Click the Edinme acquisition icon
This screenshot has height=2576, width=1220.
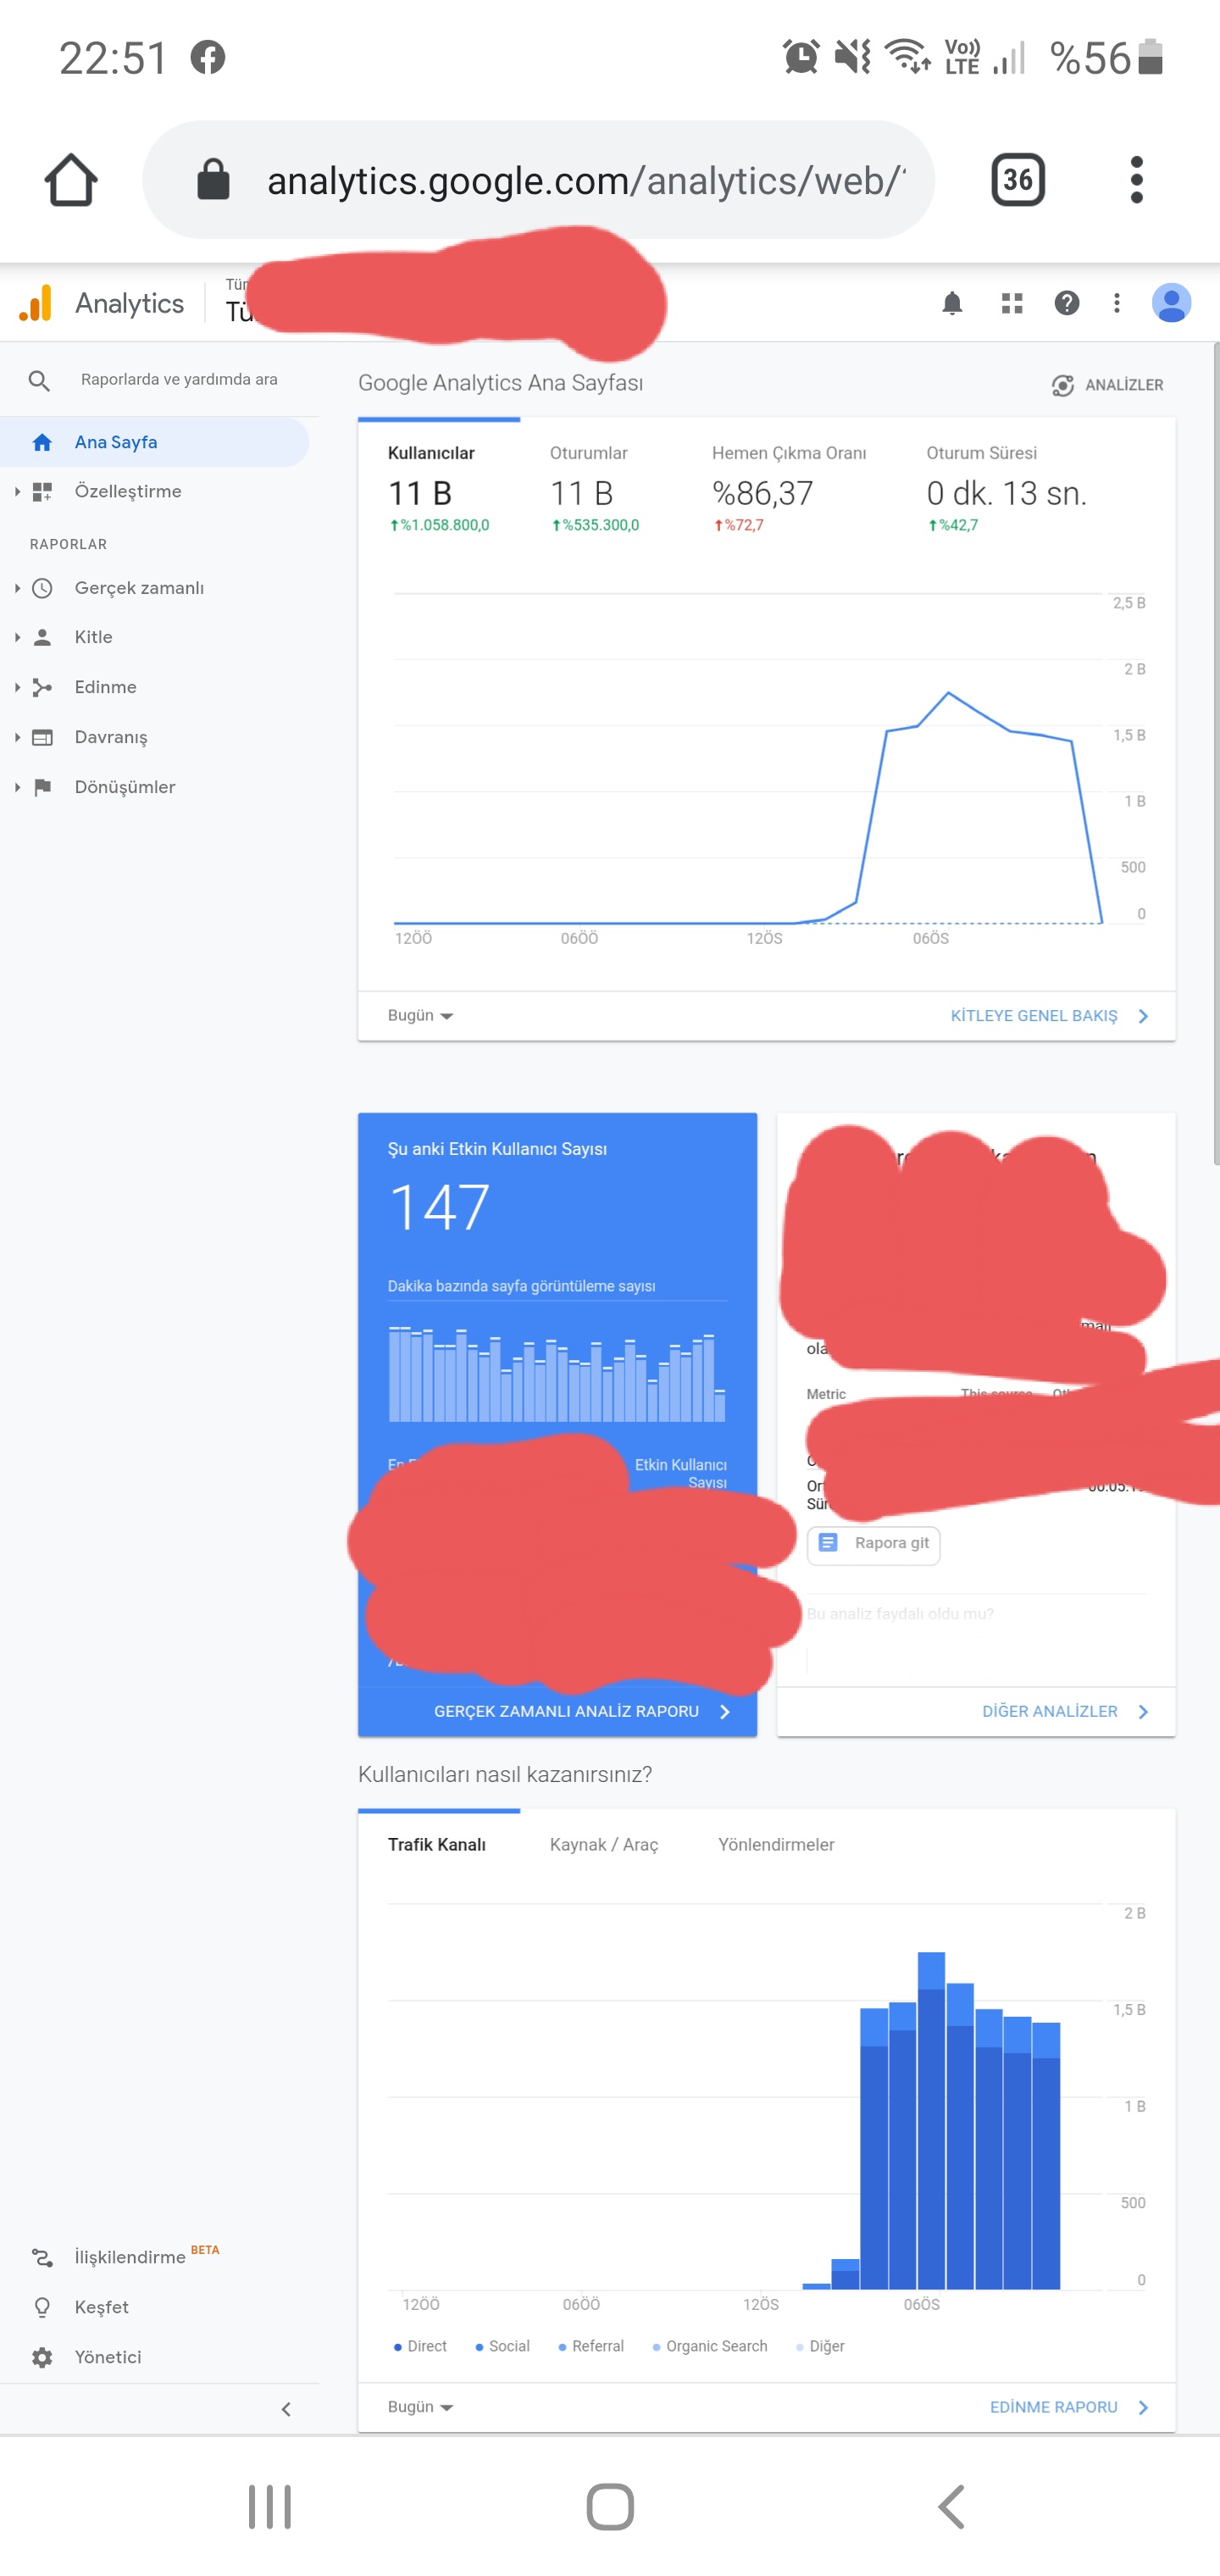42,687
